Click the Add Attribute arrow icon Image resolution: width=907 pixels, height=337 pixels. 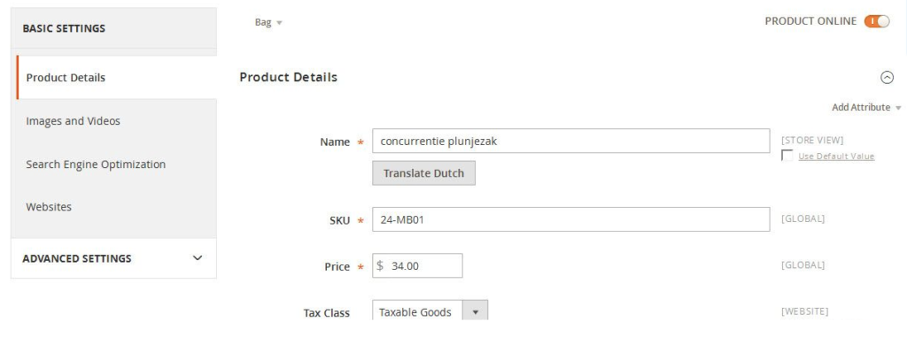tap(898, 108)
